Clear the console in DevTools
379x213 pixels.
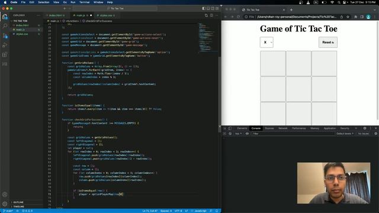230,134
